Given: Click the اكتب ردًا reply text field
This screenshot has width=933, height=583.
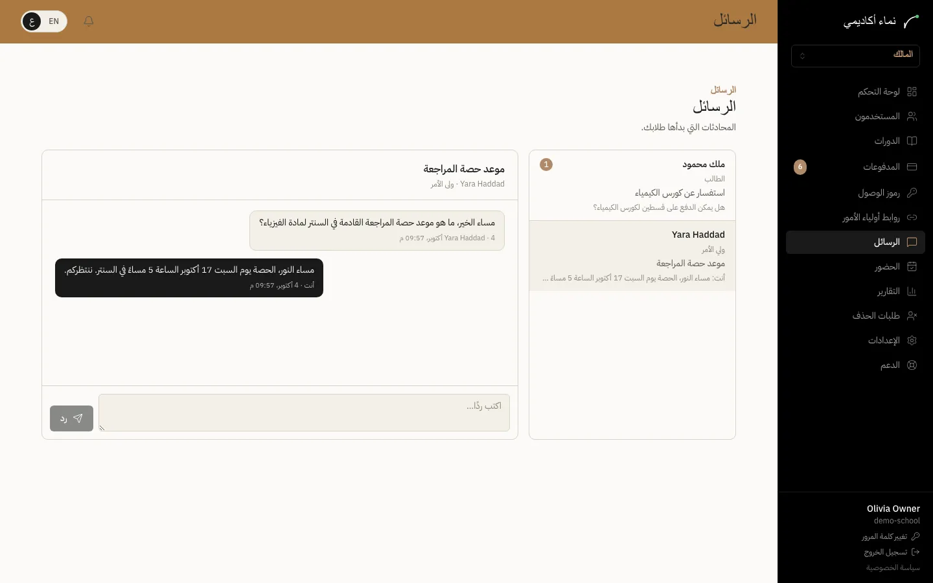Looking at the screenshot, I should pyautogui.click(x=304, y=413).
